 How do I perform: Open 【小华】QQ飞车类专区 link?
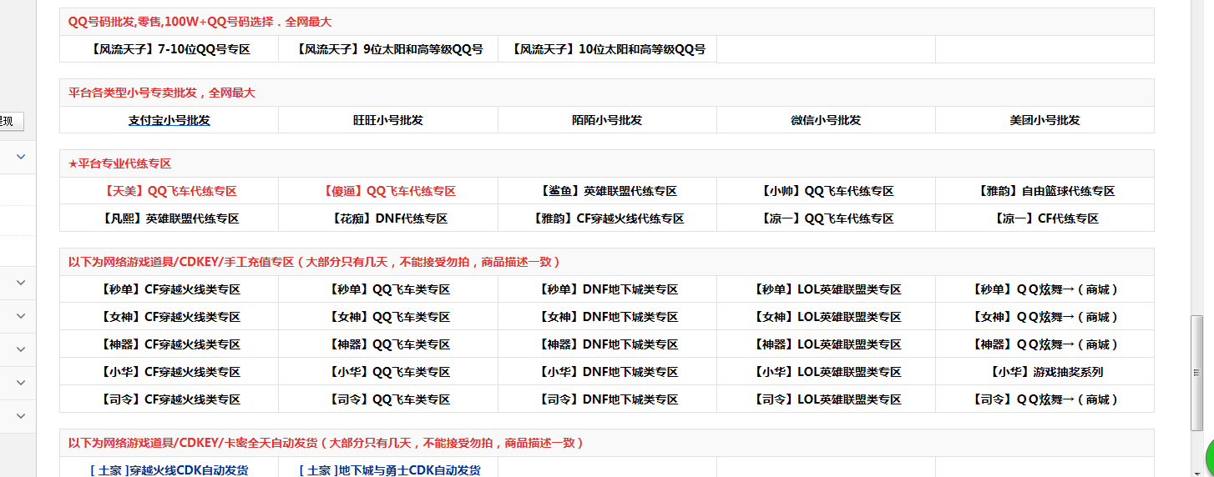[x=388, y=372]
